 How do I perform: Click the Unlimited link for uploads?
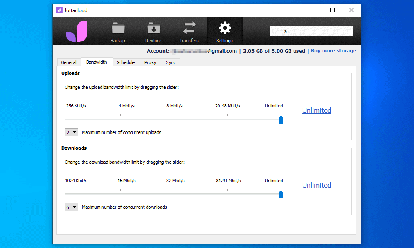(316, 110)
